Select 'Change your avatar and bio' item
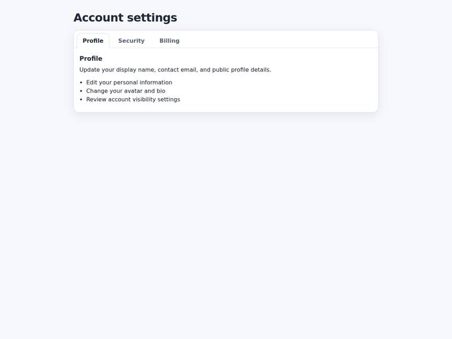452x339 pixels. point(125,91)
